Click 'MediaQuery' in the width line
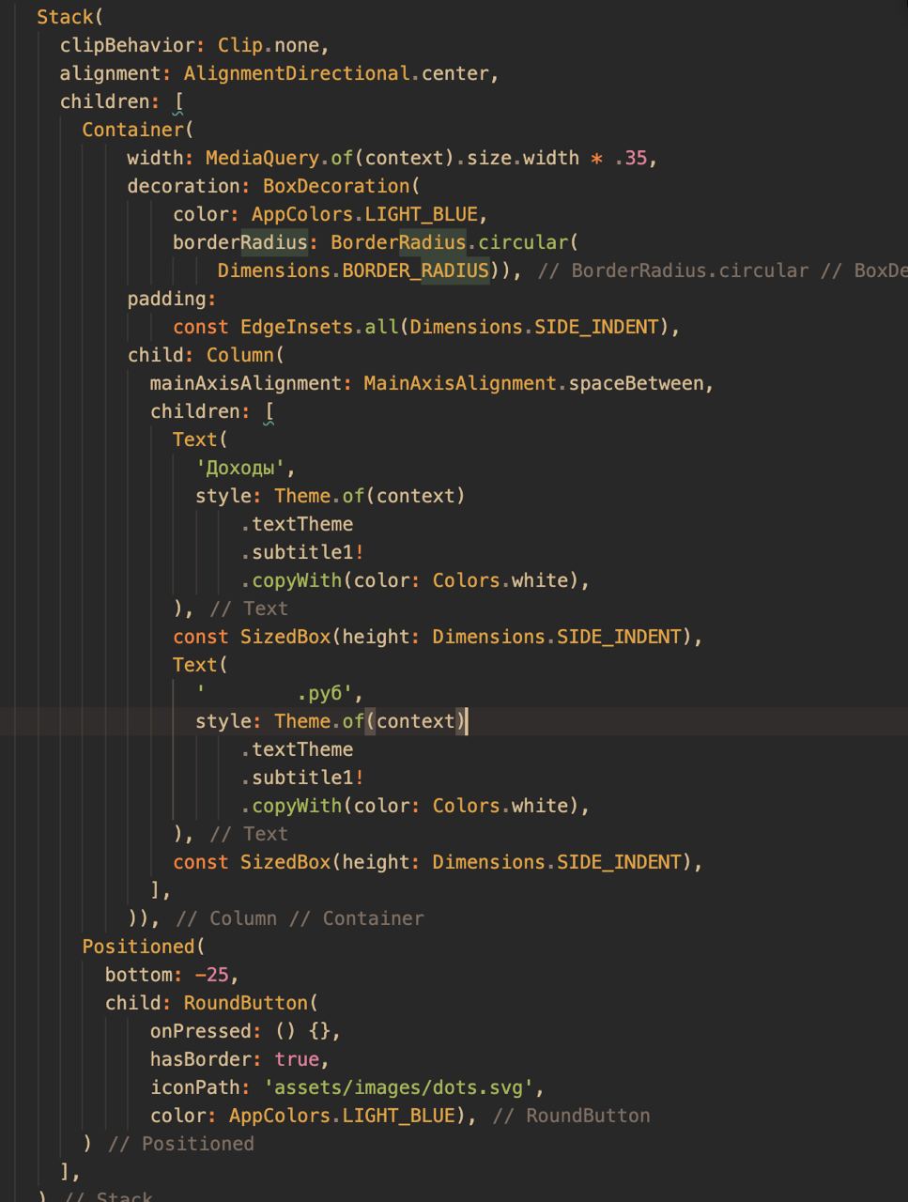This screenshot has height=1202, width=908. coord(263,158)
